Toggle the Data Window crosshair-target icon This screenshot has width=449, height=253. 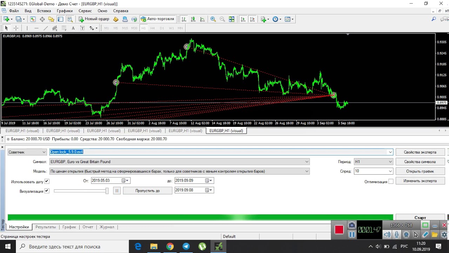click(x=42, y=19)
